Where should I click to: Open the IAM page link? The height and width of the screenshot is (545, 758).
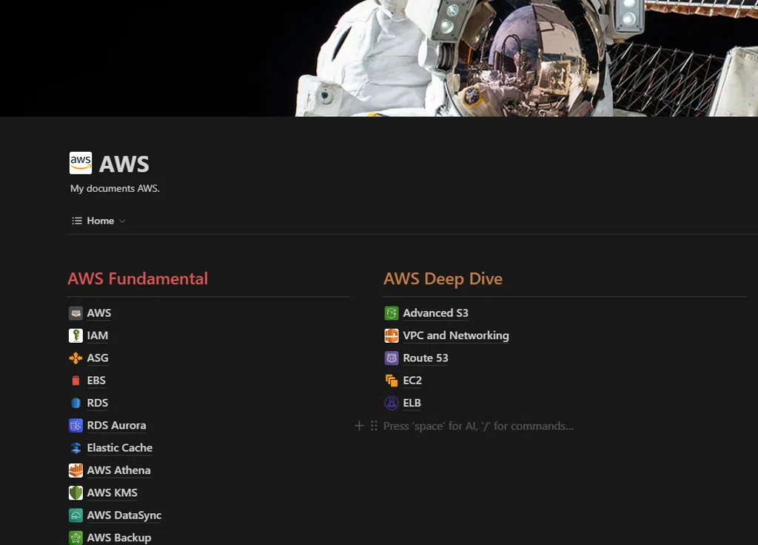(x=98, y=335)
